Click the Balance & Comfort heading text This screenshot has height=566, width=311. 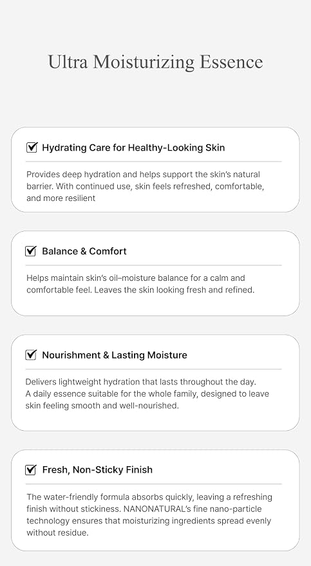pyautogui.click(x=84, y=251)
